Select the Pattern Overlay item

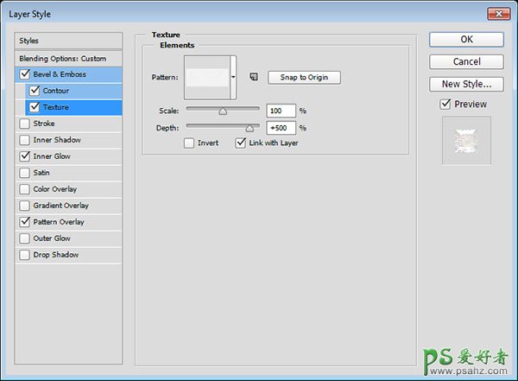pos(59,222)
